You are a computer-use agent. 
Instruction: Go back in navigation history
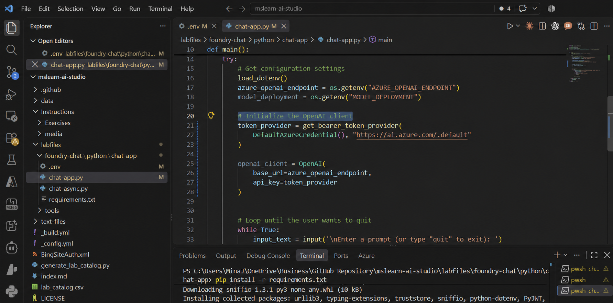click(229, 9)
